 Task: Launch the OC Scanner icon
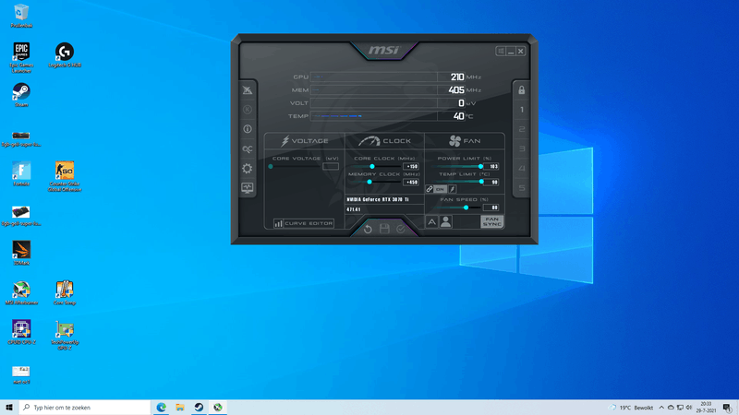pos(247,148)
